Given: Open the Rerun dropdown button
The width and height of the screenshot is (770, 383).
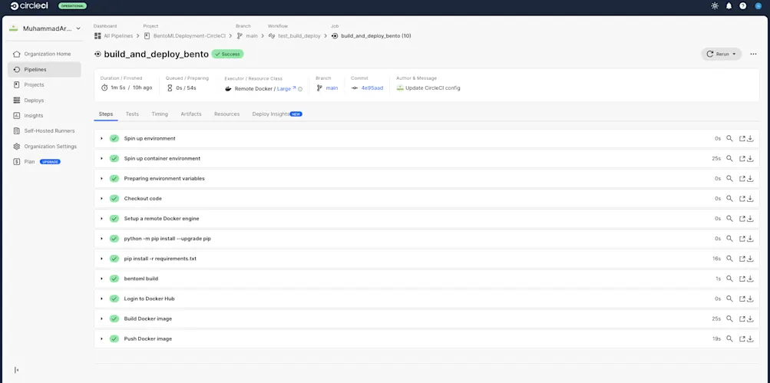Looking at the screenshot, I should click(722, 54).
